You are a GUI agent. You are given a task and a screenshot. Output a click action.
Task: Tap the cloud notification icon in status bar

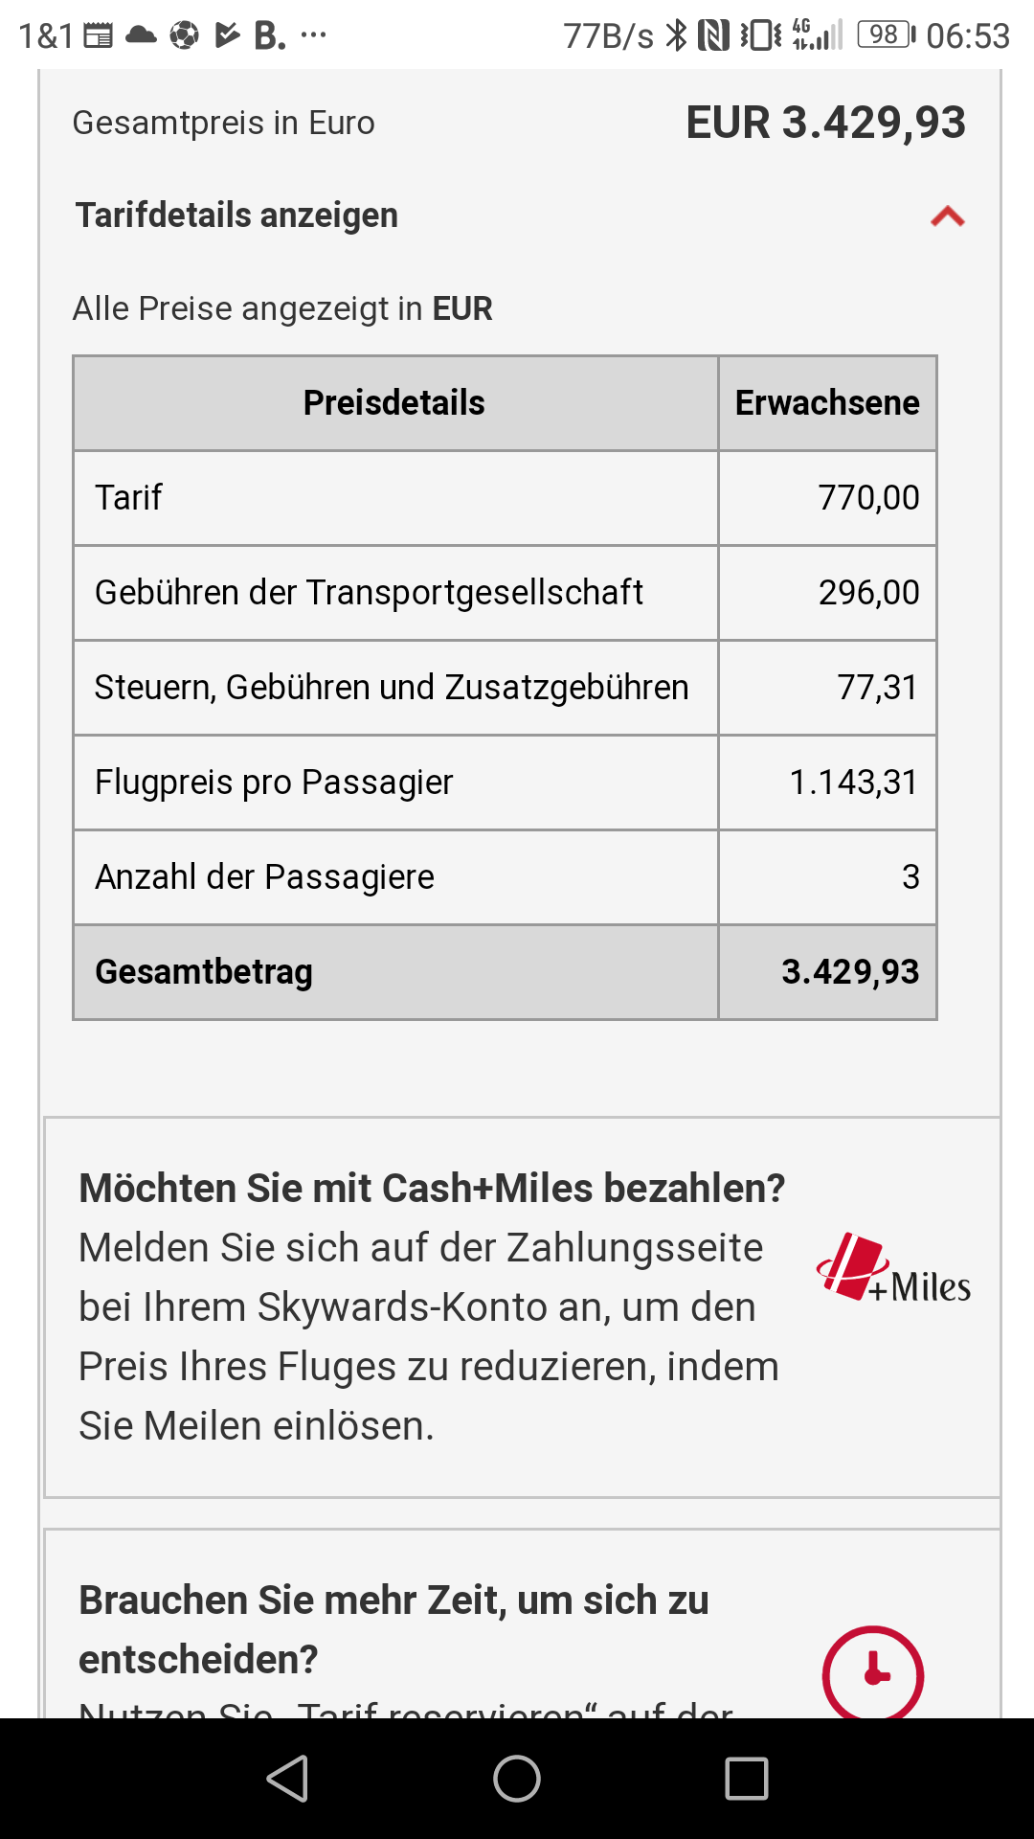click(142, 35)
